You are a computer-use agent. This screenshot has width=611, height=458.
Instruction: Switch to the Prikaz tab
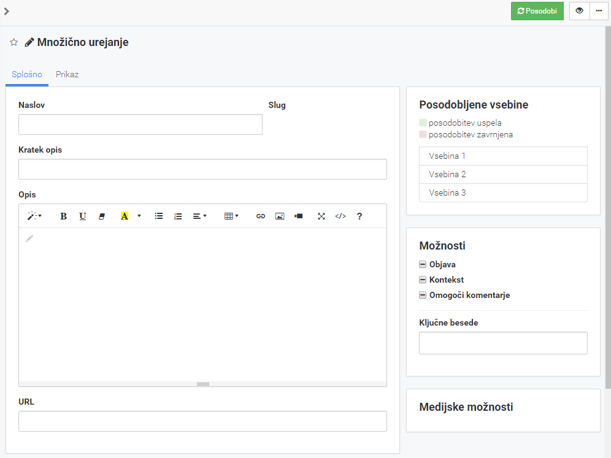(67, 74)
